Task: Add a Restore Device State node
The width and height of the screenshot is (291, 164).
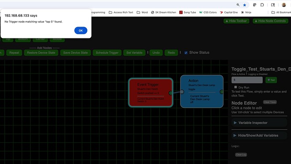Action: tap(41, 52)
